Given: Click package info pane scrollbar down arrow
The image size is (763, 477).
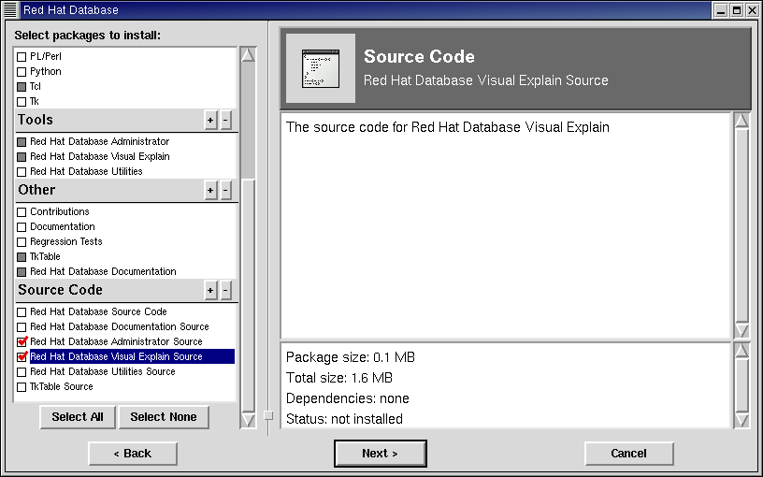Looking at the screenshot, I should coord(741,420).
